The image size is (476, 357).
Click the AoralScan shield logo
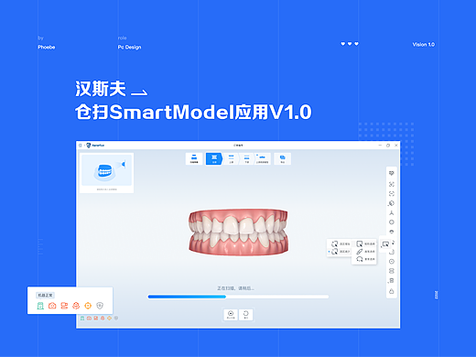pos(89,146)
